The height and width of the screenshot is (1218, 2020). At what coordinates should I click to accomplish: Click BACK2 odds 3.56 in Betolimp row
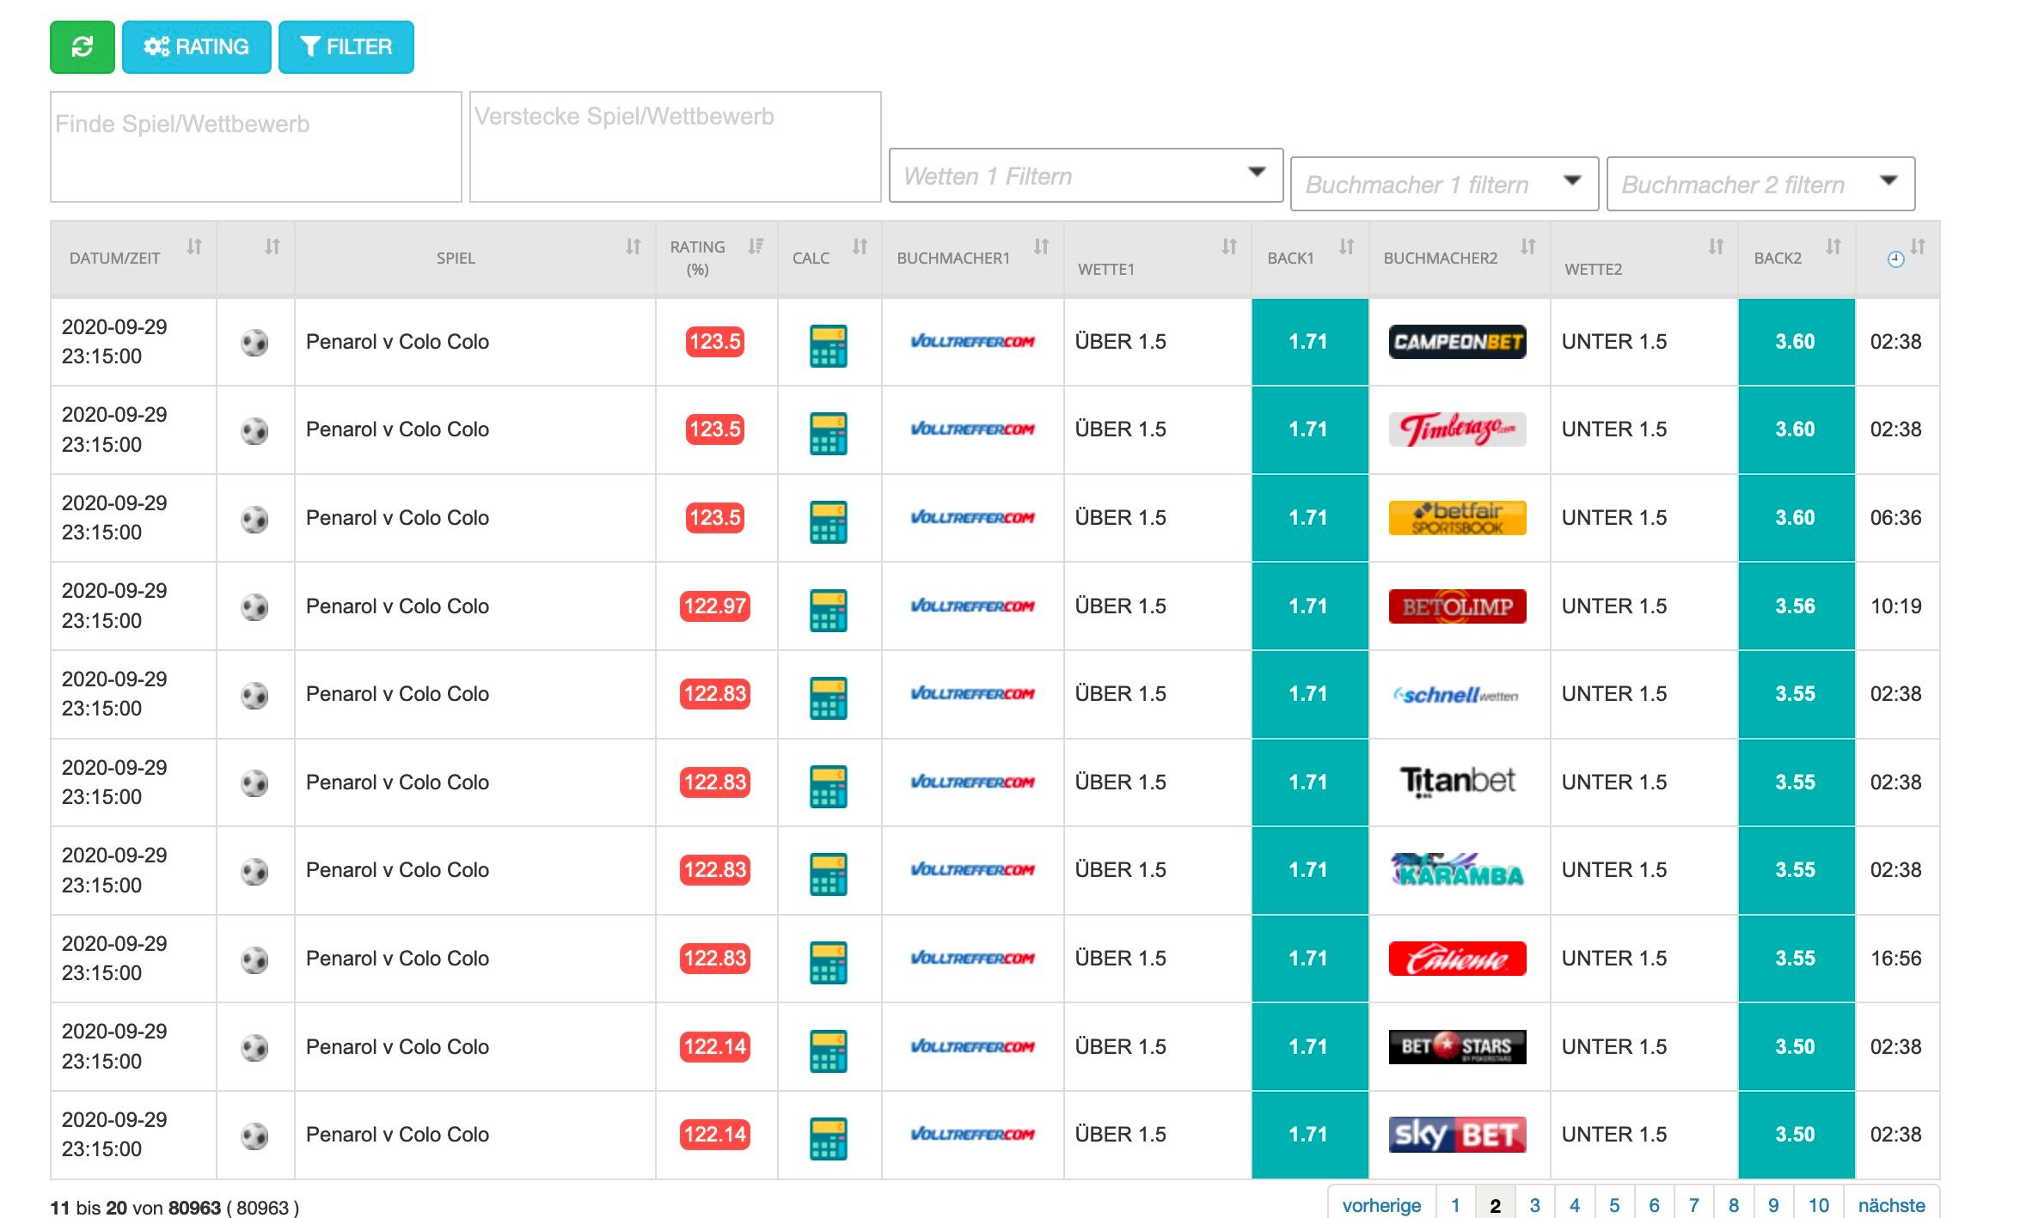coord(1797,606)
